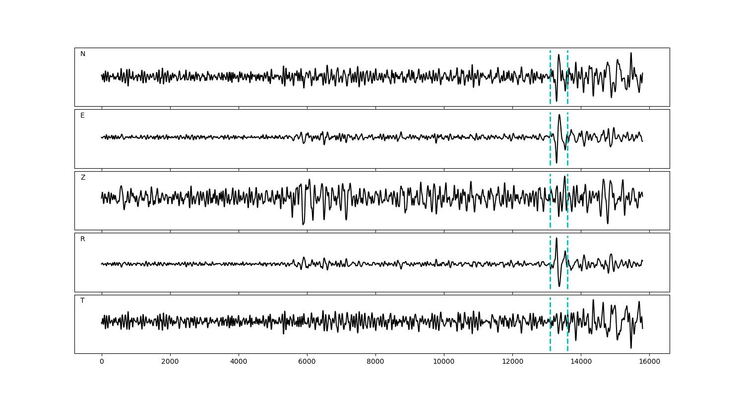Click the 12000 x-axis tick label
Viewport: 744px width, 397px height.
[512, 362]
